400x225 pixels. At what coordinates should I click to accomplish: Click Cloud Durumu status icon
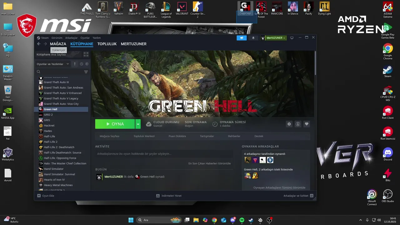[x=149, y=124]
